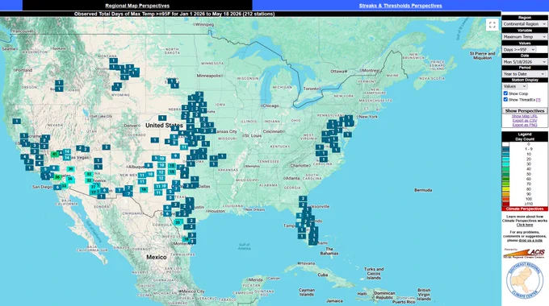Toggle fullscreen map view icon
Screen dimensions: 549x306
click(492, 25)
